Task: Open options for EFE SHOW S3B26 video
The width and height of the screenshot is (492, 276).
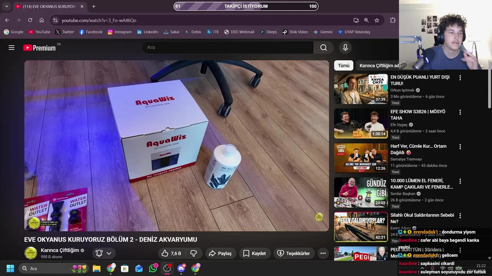Action: [x=460, y=112]
